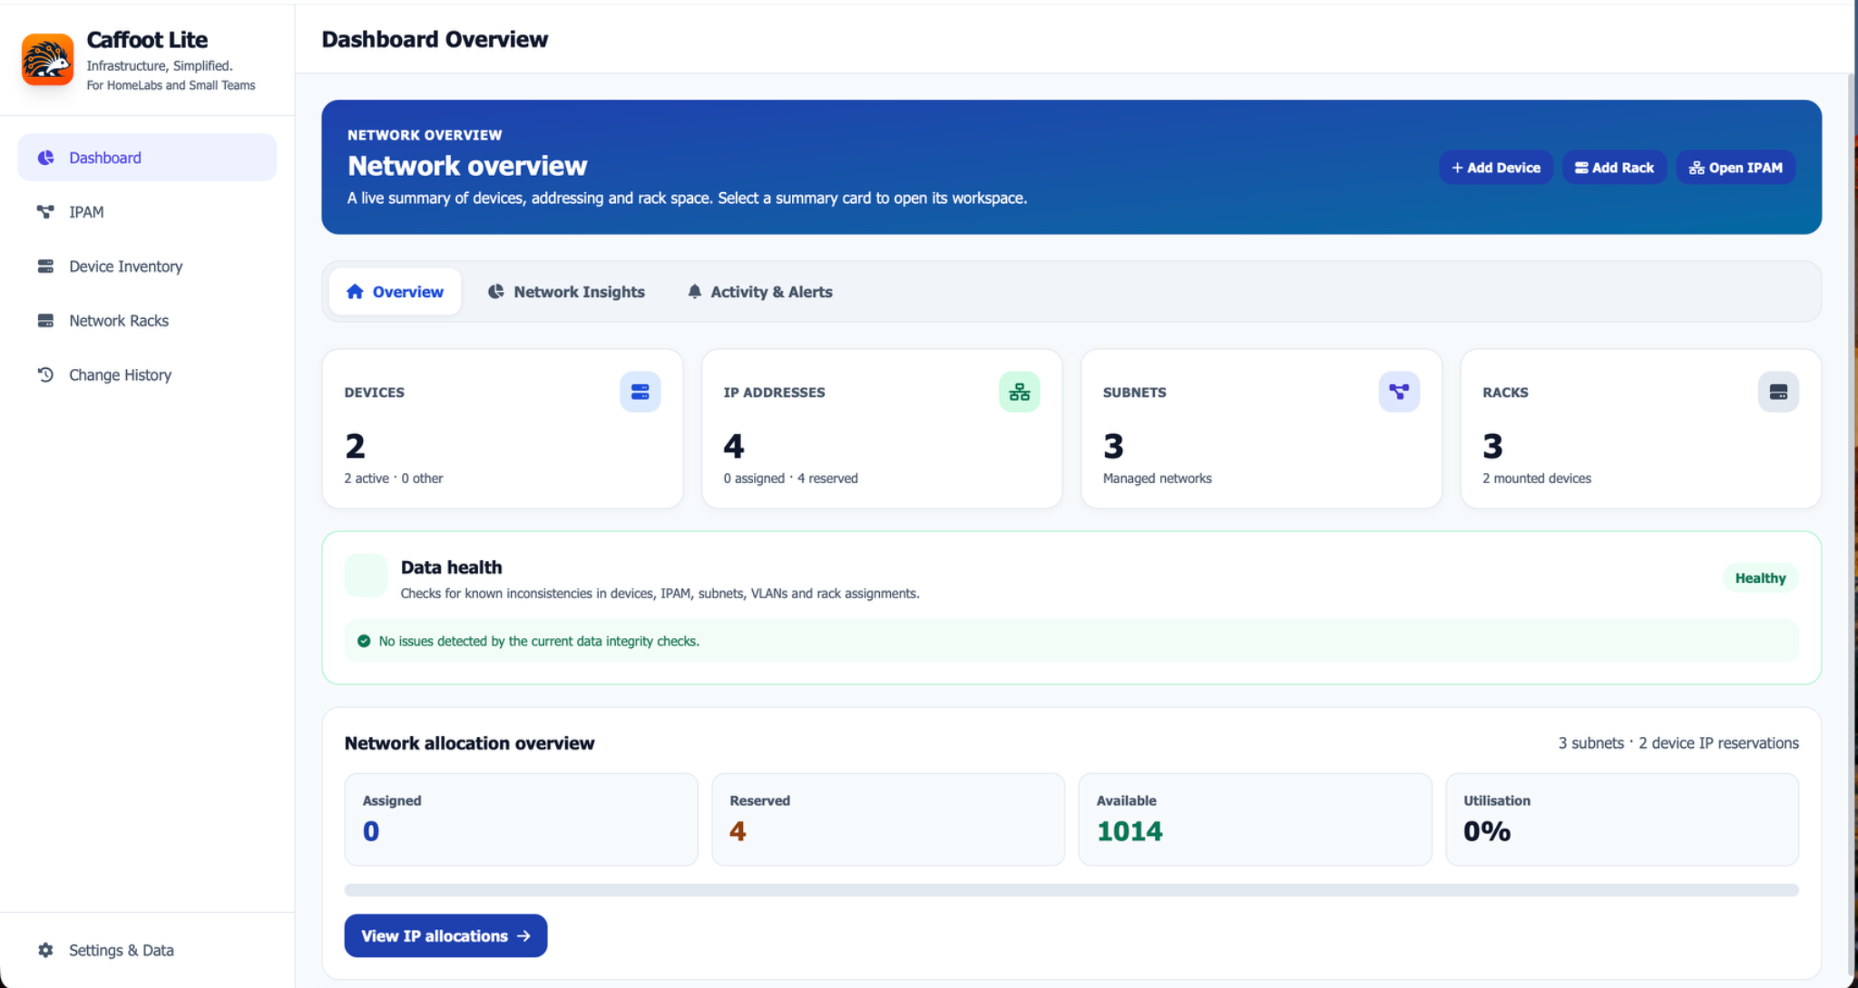Click the IP Addresses card network icon
Viewport: 1858px width, 988px height.
(x=1020, y=392)
